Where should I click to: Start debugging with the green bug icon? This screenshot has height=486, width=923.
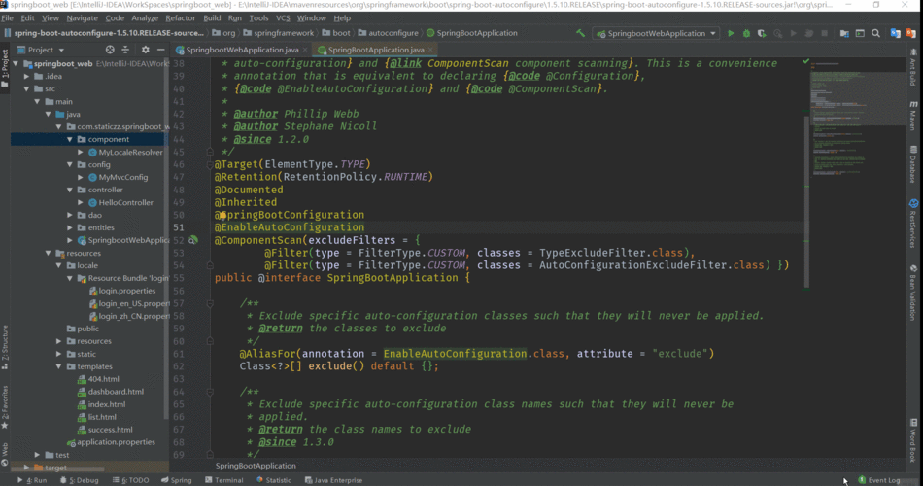tap(746, 33)
